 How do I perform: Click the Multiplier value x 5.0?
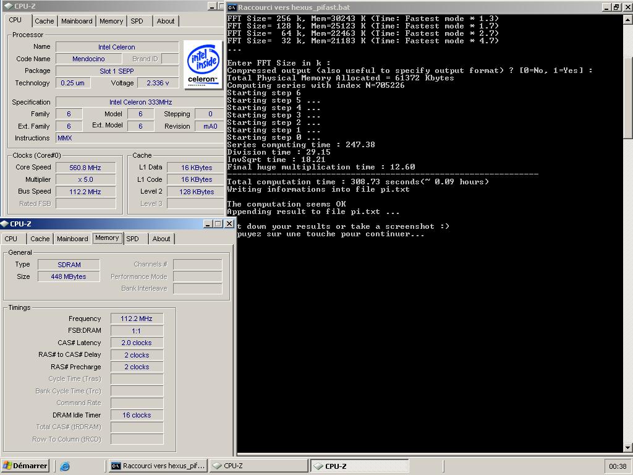point(85,179)
